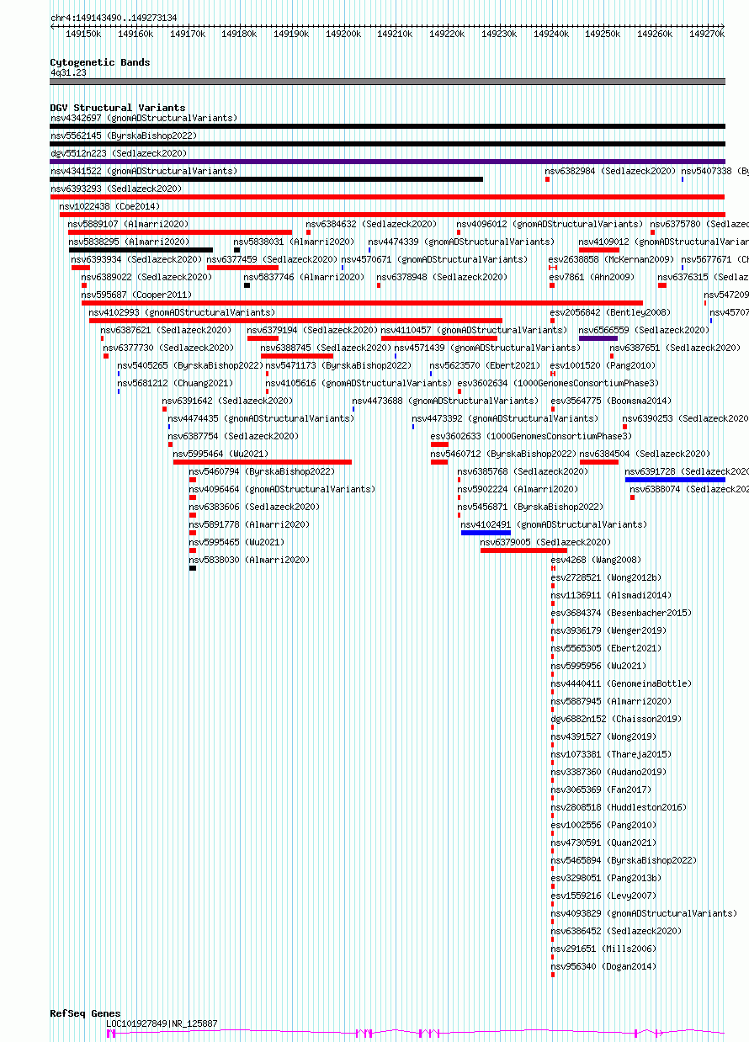Click nsv6388745 (Sedlazeck2020) label

[x=326, y=348]
